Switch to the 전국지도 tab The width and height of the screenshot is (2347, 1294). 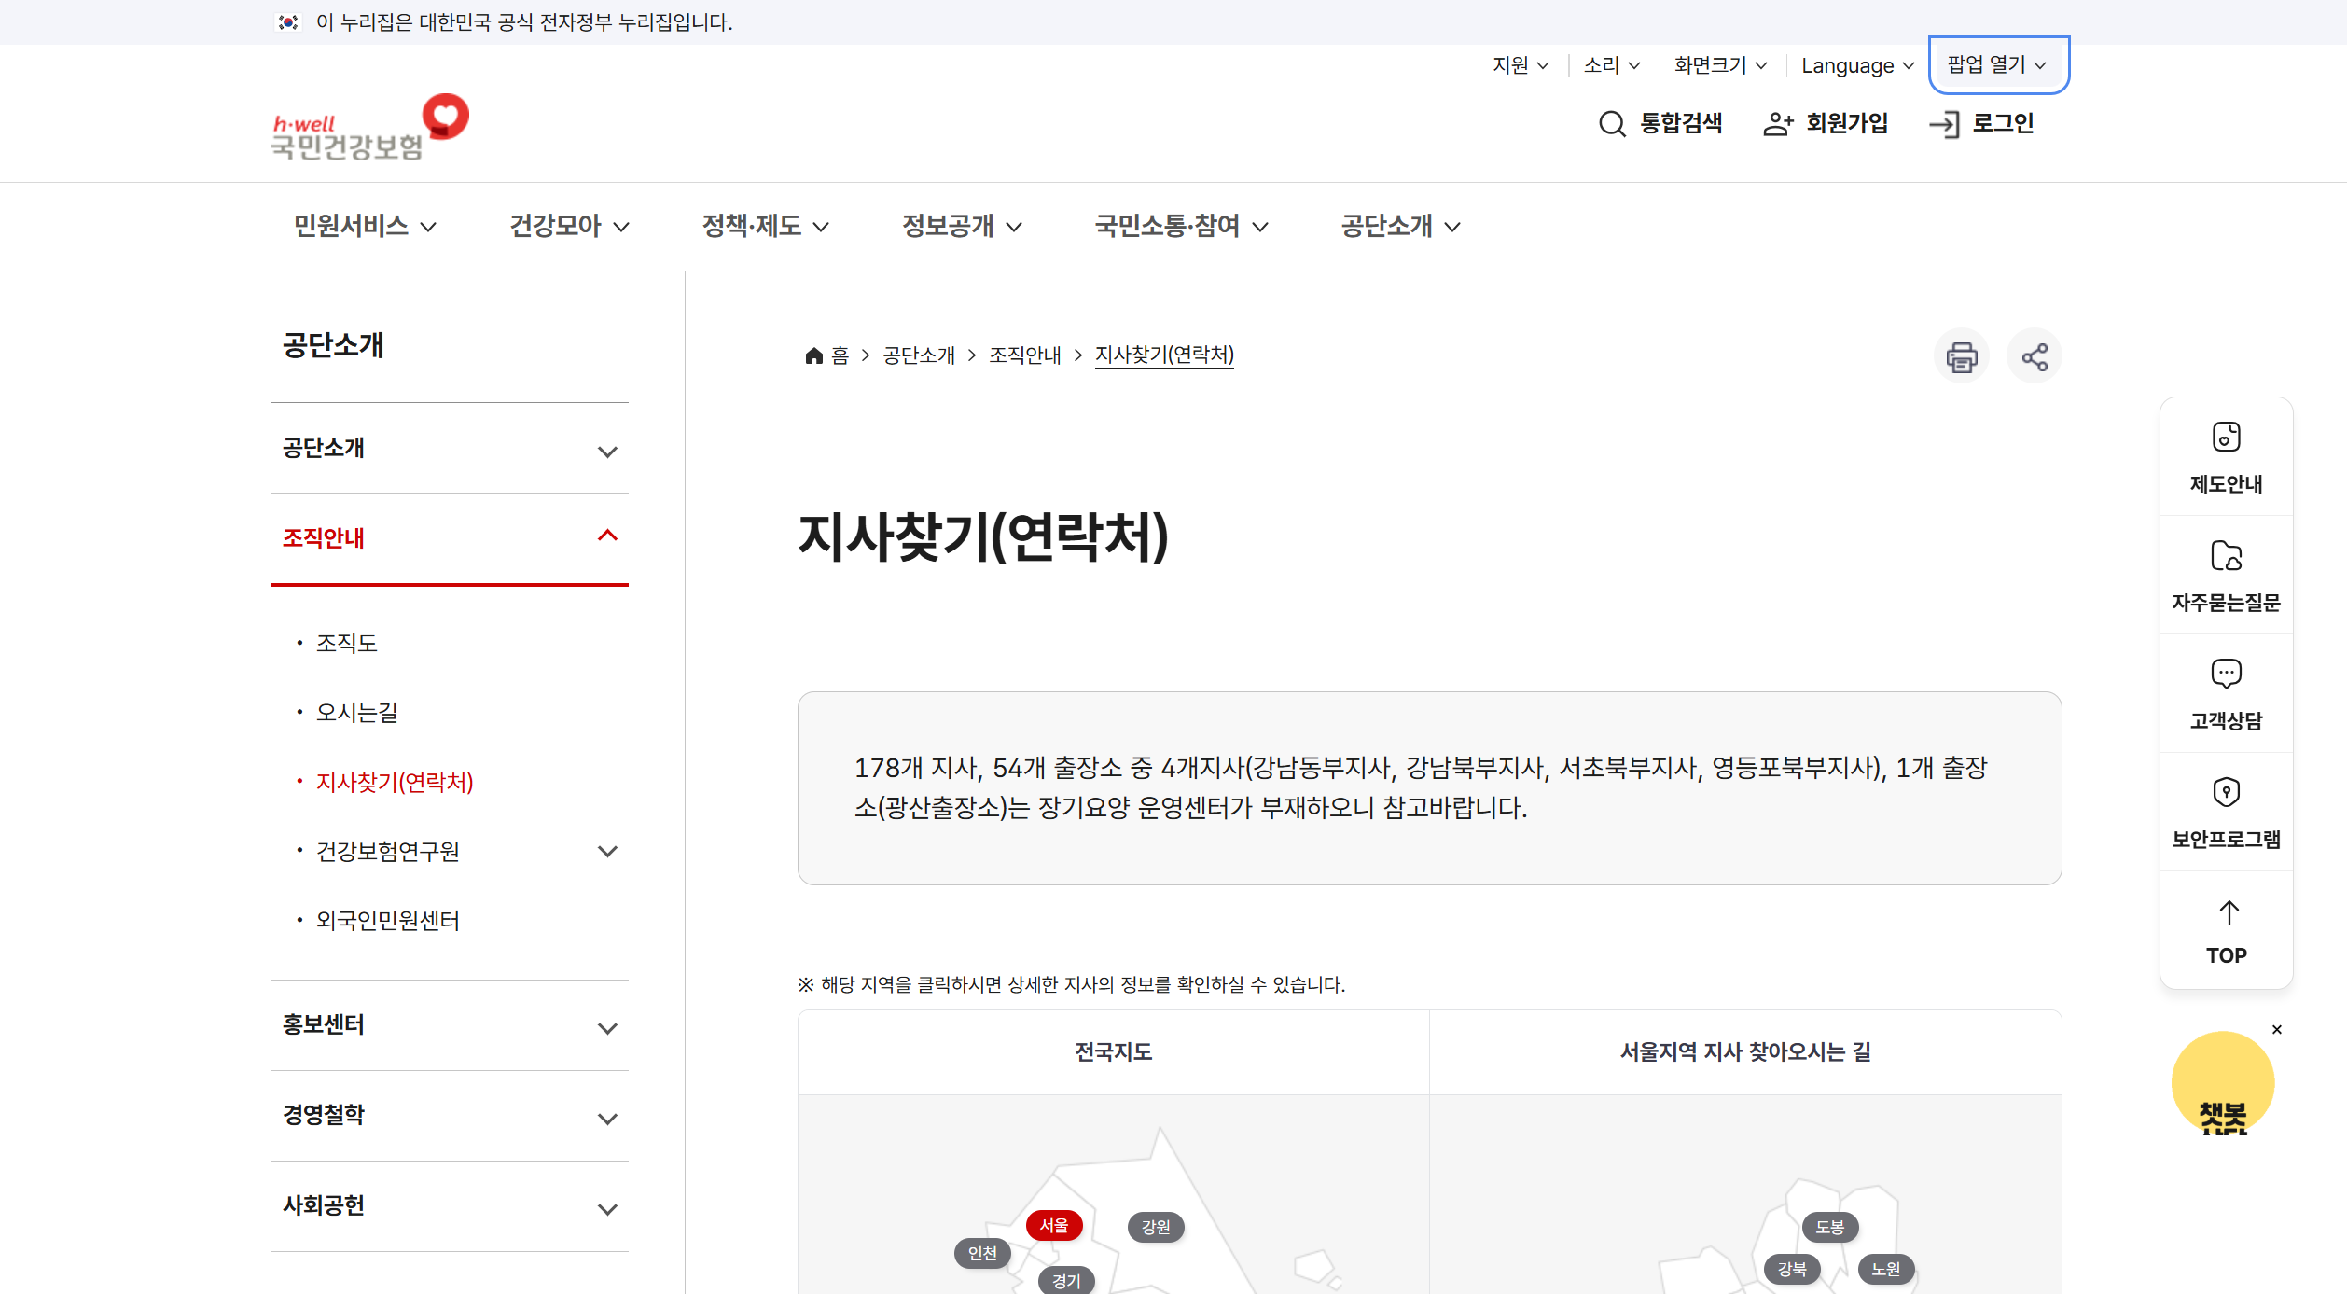pos(1113,1051)
